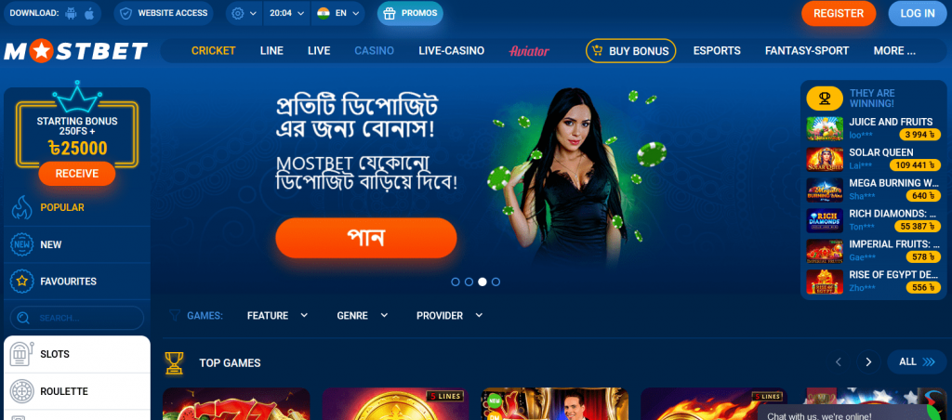Open the EN language dropdown
The image size is (952, 420).
coord(338,13)
